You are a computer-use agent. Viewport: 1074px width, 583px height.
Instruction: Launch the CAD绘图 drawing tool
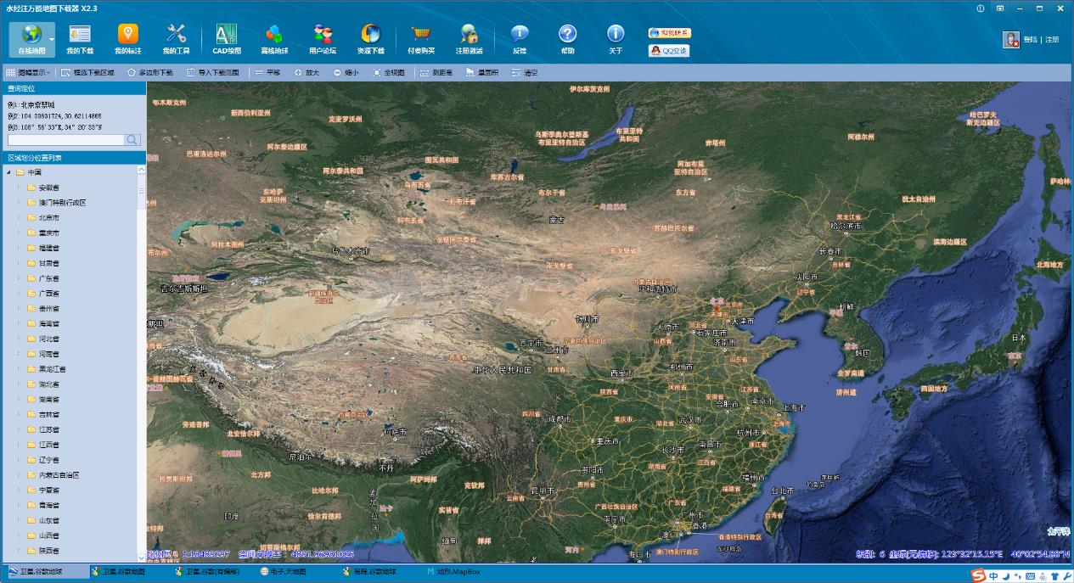click(x=227, y=39)
